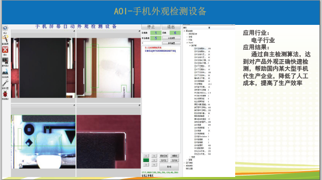Toggle the green highlighted station button

coord(146,160)
